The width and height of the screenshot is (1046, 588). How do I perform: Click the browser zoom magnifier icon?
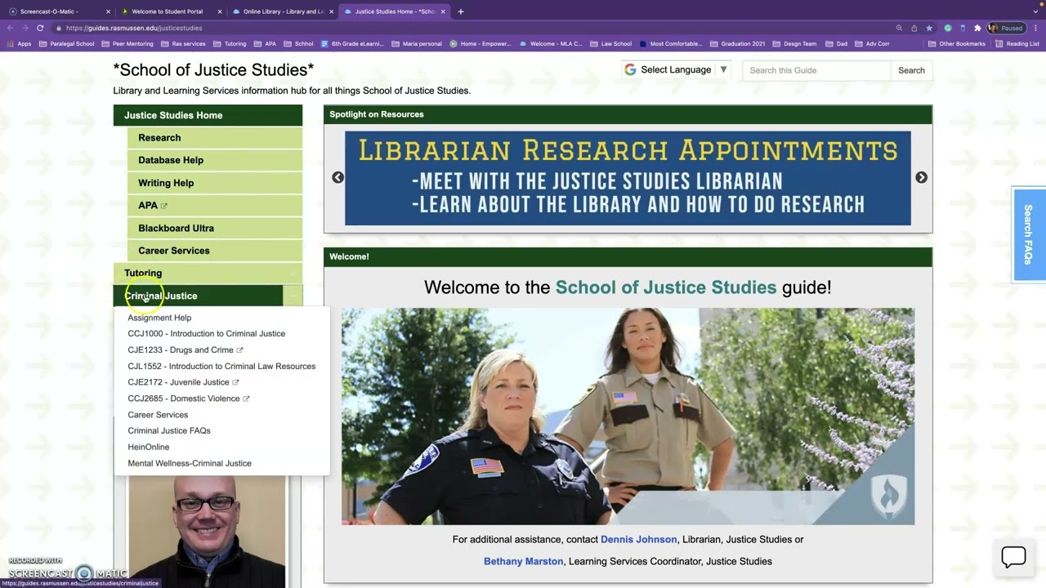click(899, 28)
